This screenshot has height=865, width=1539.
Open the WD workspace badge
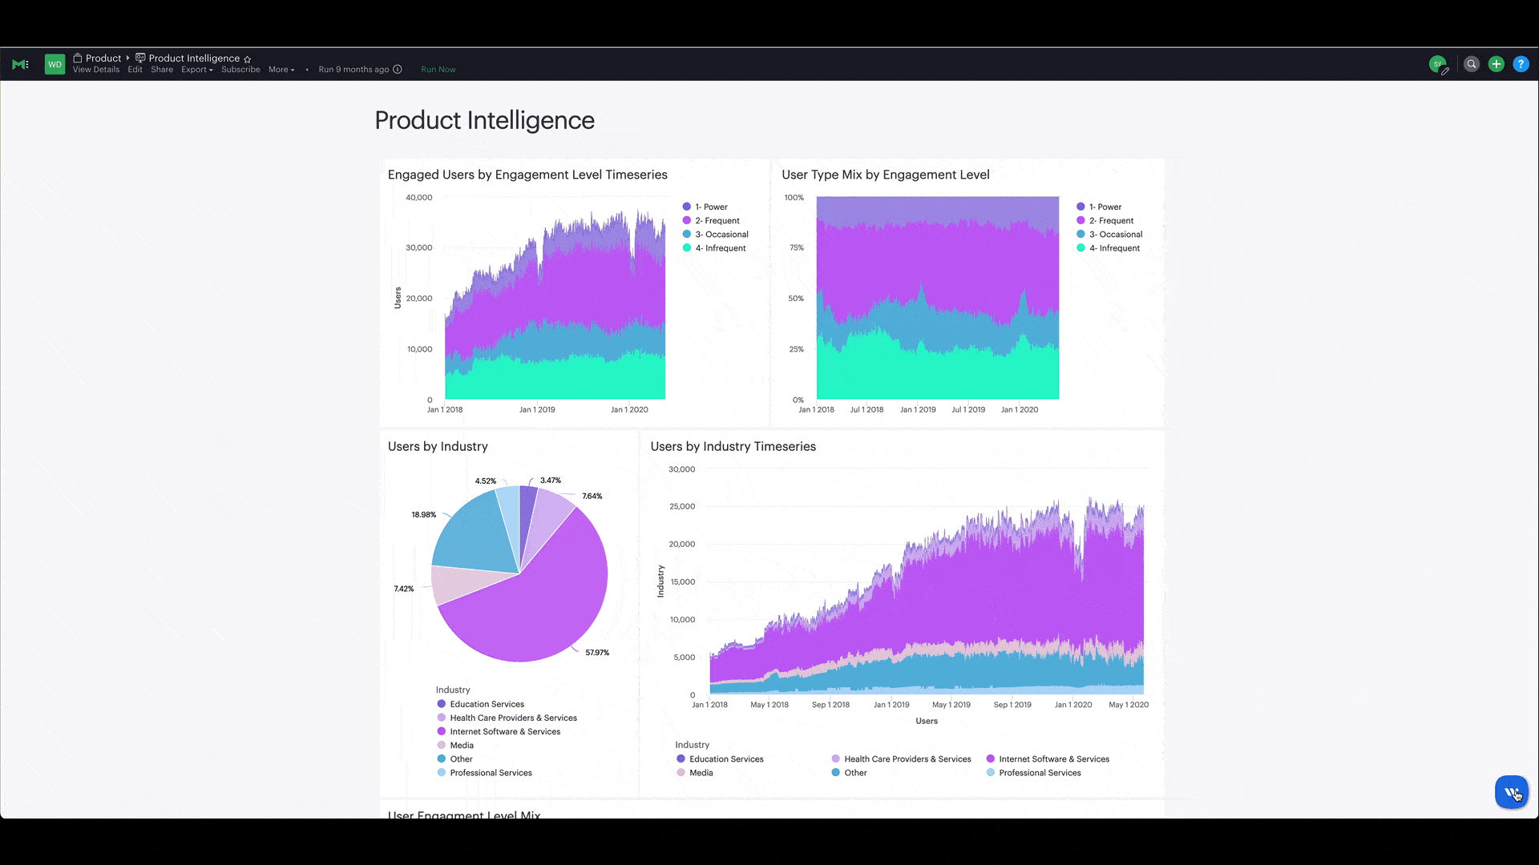coord(55,64)
